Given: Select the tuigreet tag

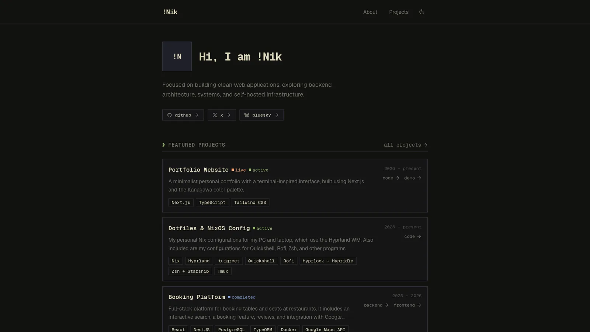Looking at the screenshot, I should [229, 261].
